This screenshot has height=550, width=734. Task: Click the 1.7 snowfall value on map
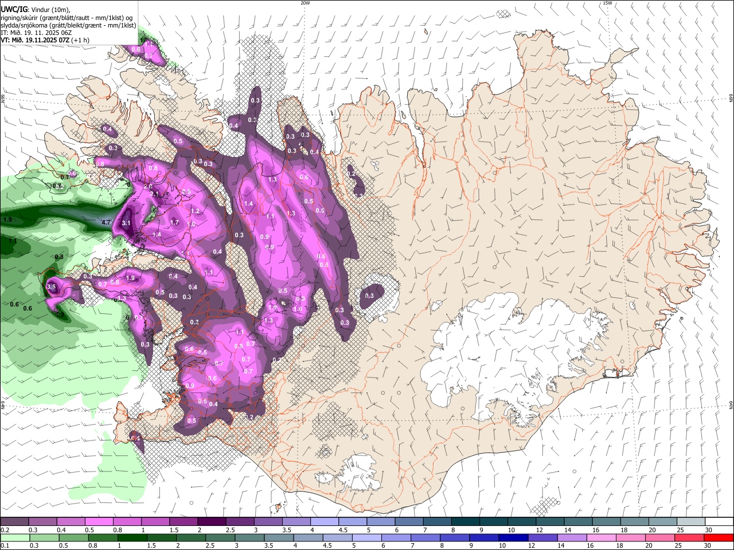[x=175, y=223]
